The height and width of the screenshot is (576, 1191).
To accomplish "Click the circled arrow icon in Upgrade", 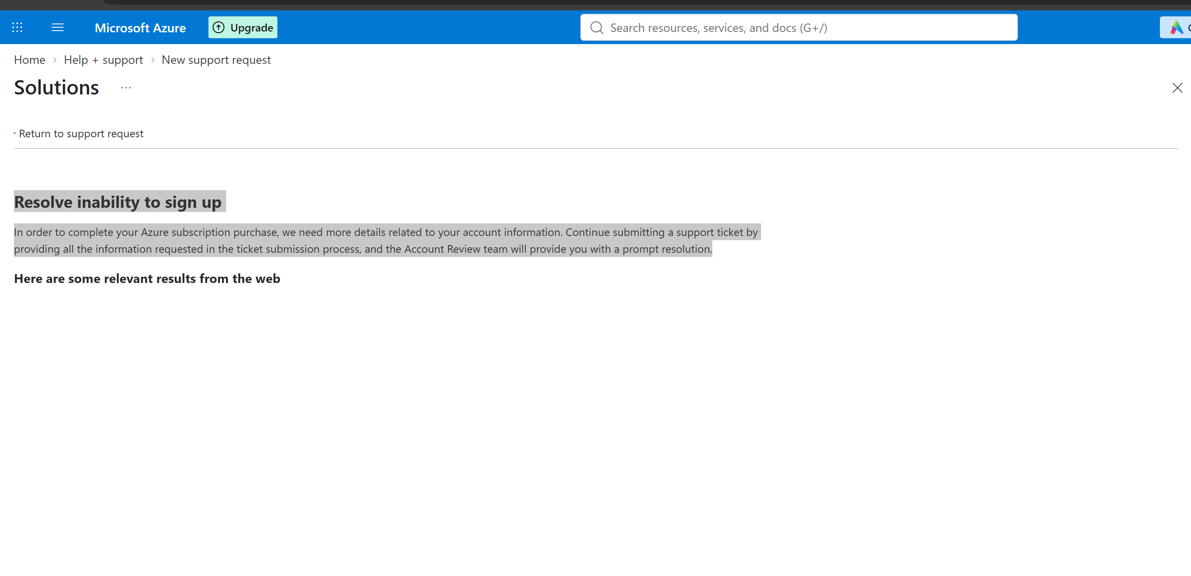I will tap(219, 28).
